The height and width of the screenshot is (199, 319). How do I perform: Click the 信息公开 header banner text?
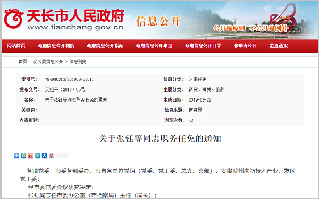(158, 21)
